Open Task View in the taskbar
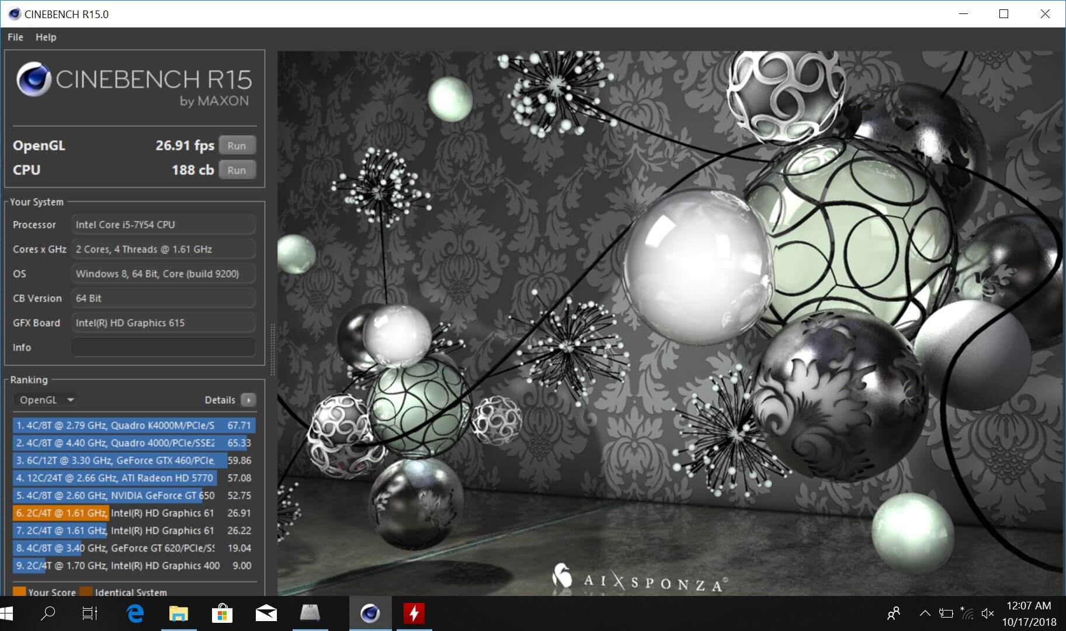Viewport: 1066px width, 631px height. tap(89, 613)
